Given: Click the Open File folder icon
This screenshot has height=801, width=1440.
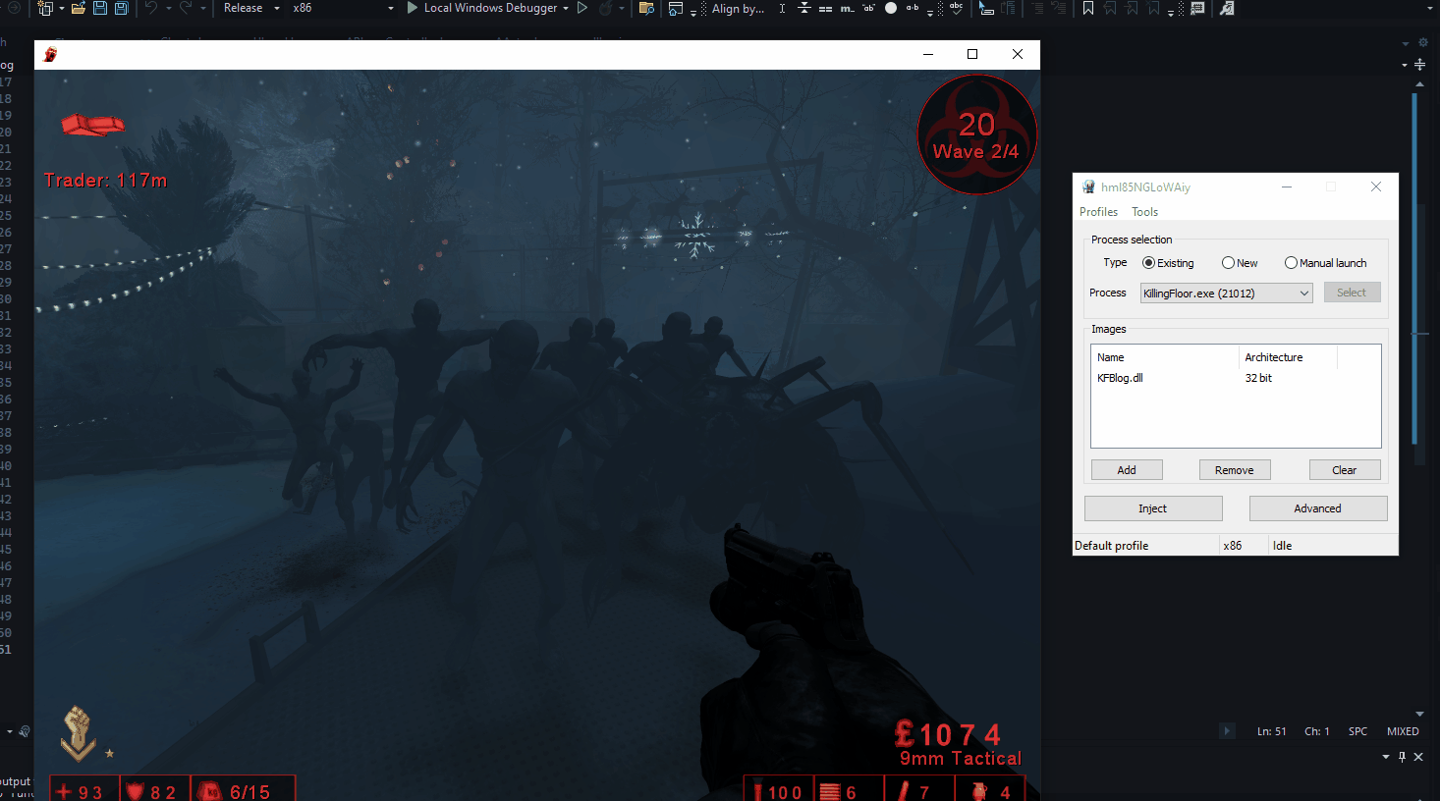Looking at the screenshot, I should click(79, 8).
